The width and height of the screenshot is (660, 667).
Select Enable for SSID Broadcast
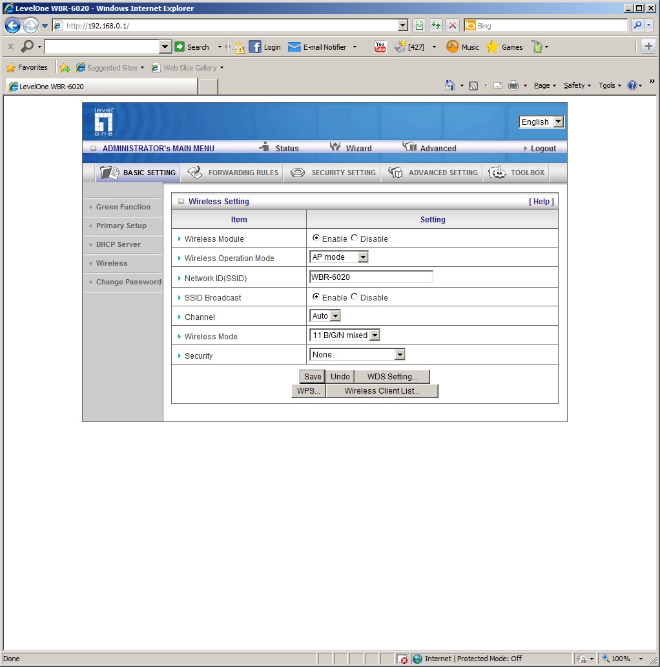(316, 297)
